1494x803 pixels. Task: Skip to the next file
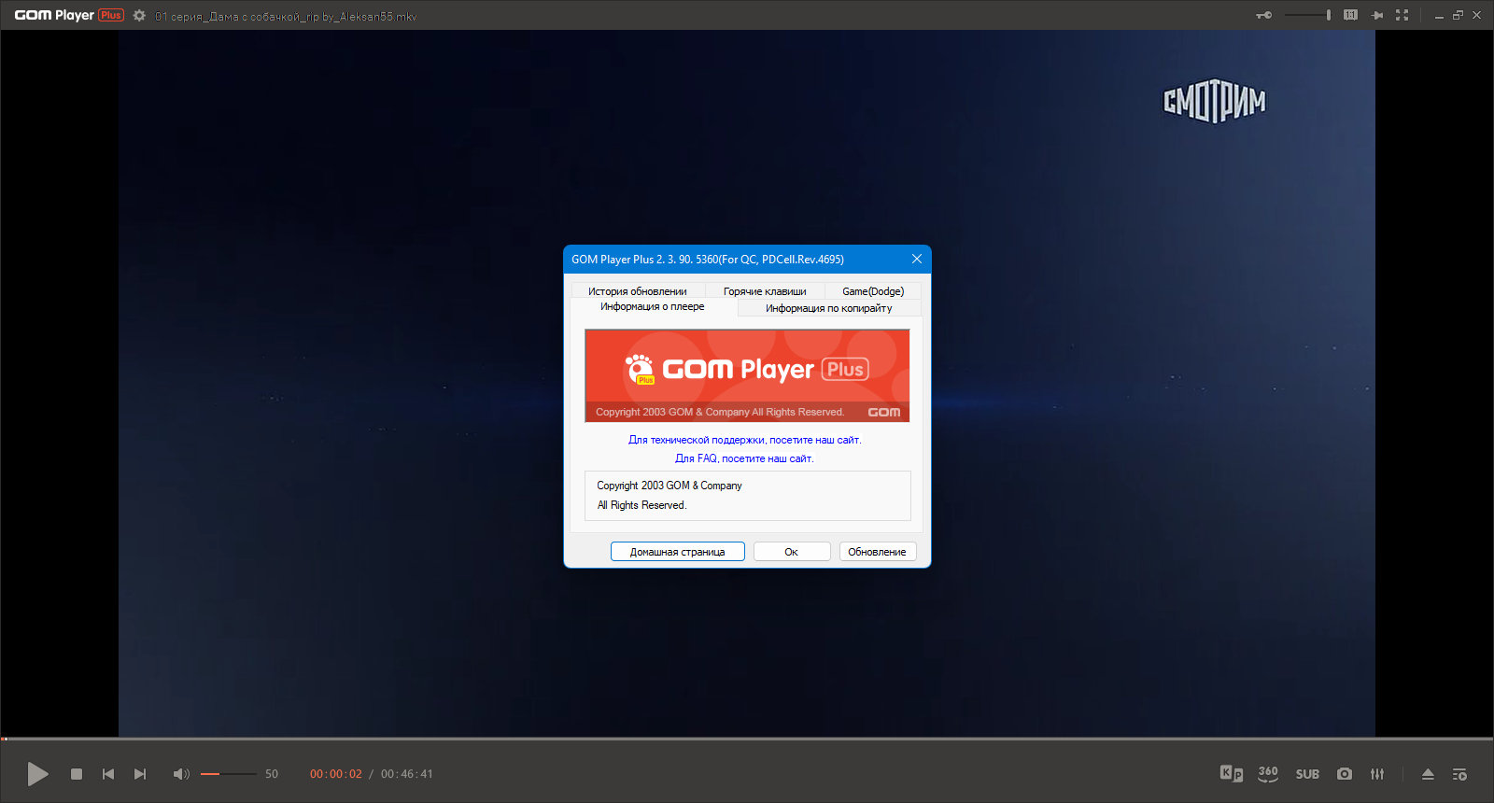click(x=140, y=774)
